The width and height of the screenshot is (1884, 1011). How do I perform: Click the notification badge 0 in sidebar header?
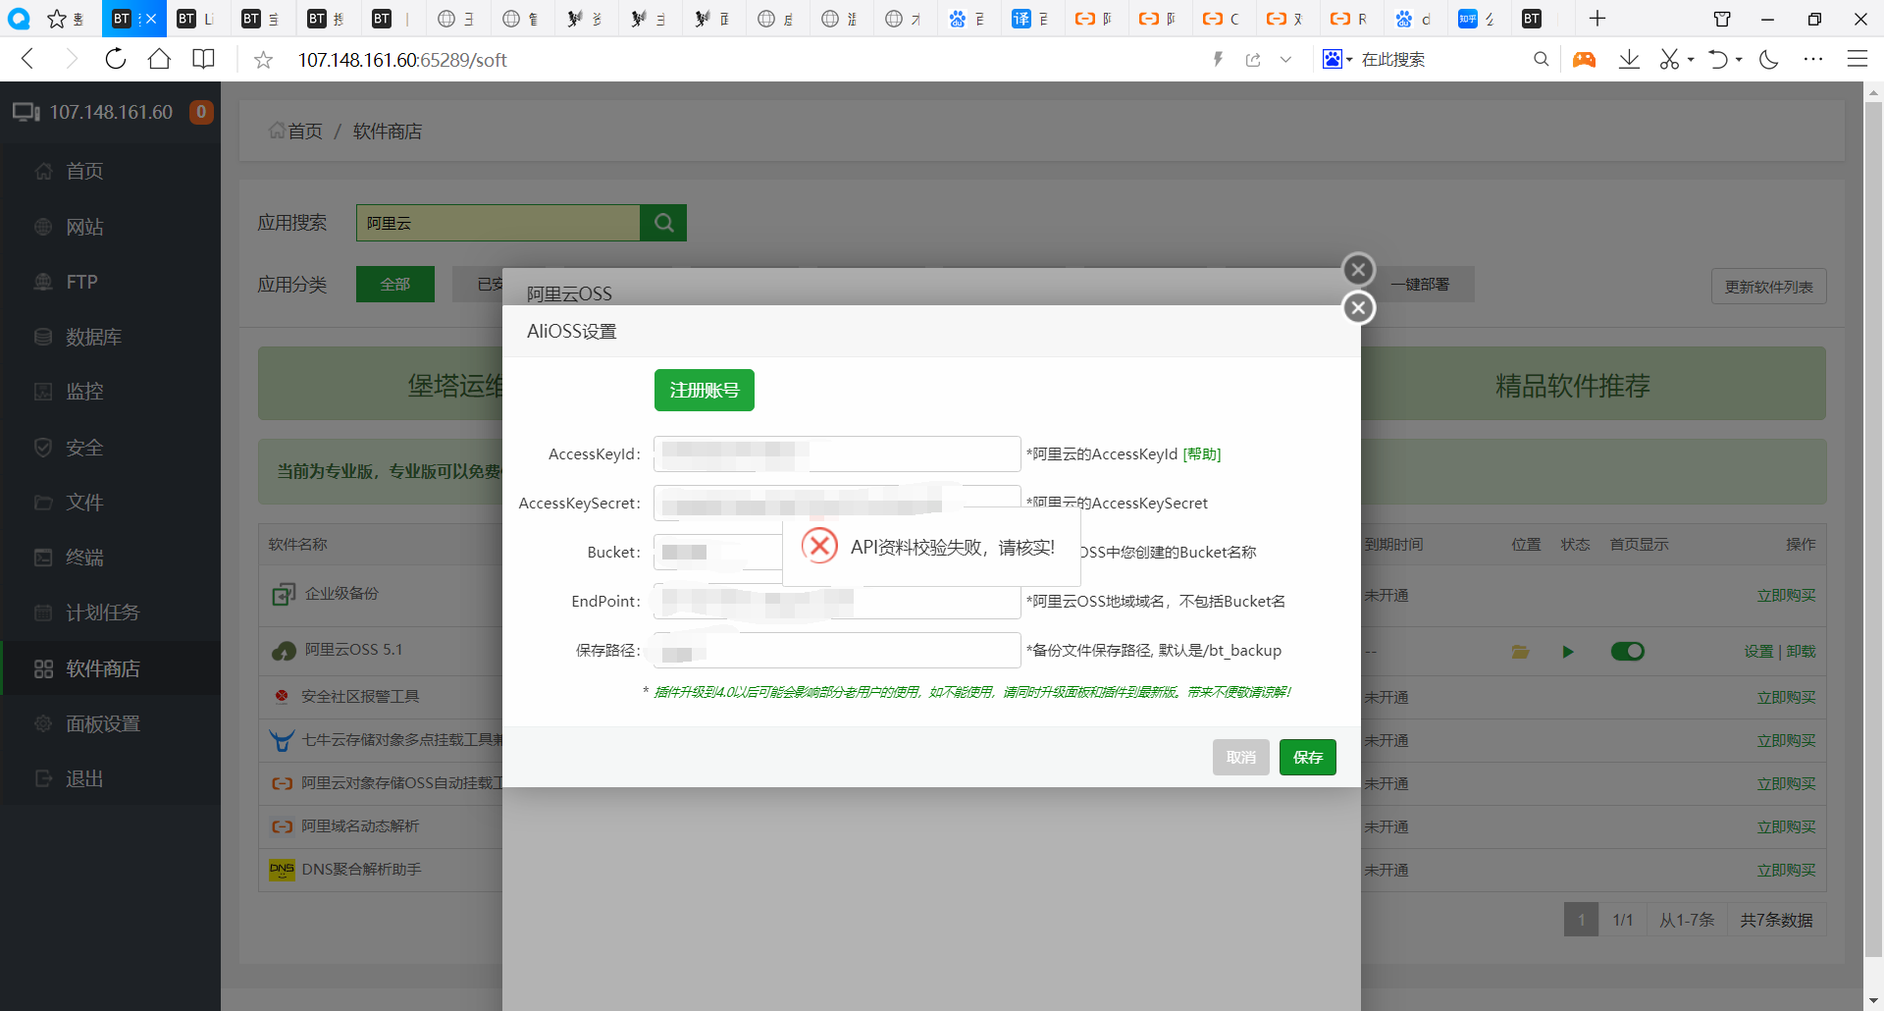point(201,112)
